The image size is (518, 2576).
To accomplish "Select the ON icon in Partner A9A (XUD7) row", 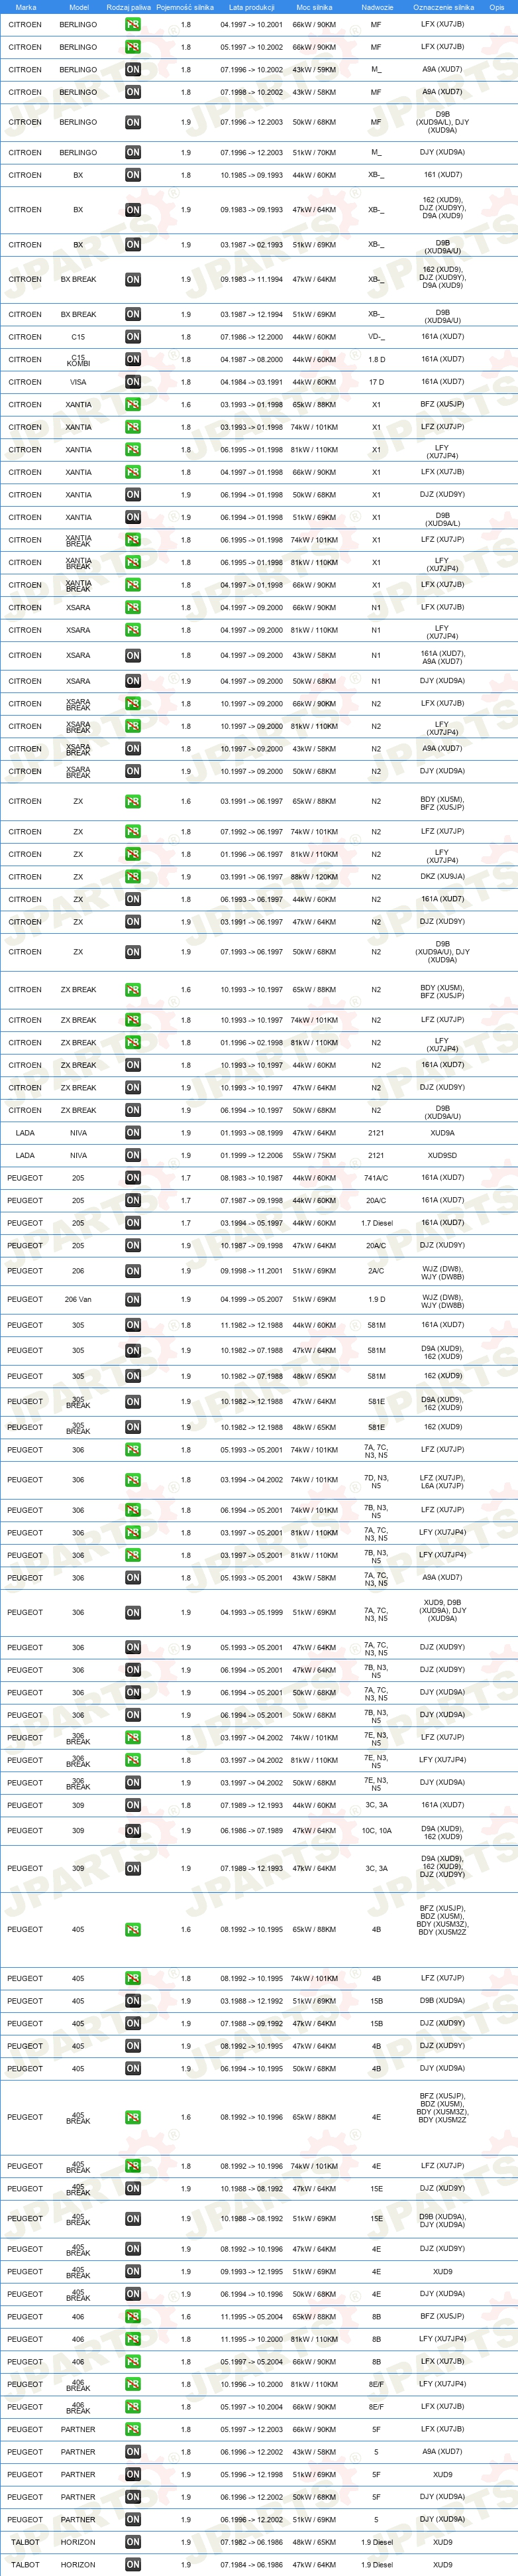I will point(132,2452).
